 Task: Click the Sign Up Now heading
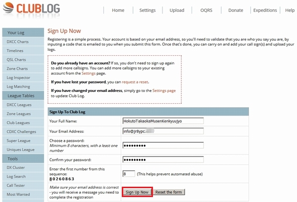pyautogui.click(x=64, y=31)
